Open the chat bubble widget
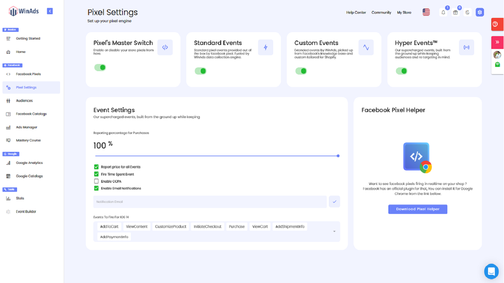 (x=491, y=271)
